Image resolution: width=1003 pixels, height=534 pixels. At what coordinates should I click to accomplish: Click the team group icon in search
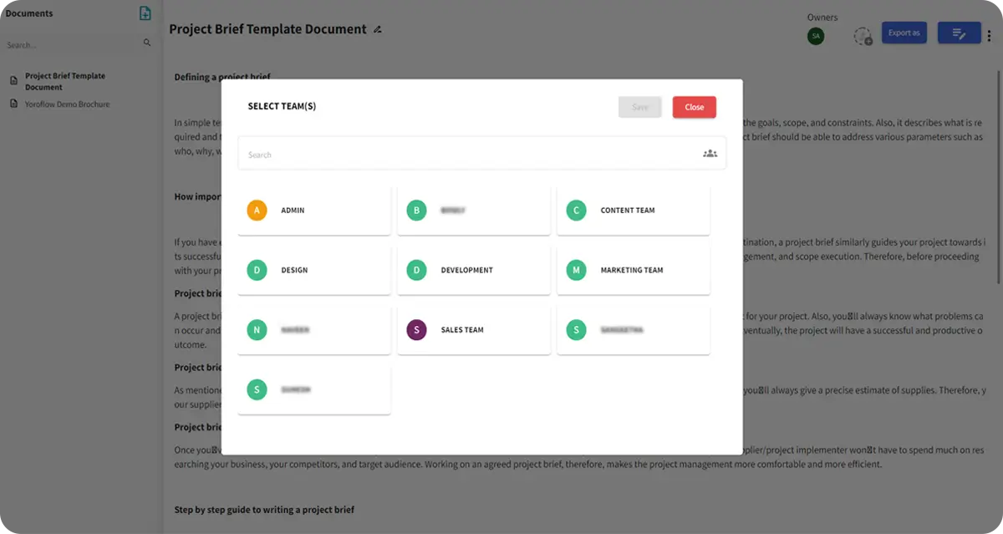[x=710, y=154]
